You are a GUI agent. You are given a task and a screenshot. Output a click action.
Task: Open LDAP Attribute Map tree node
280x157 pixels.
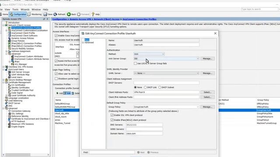pyautogui.click(x=21, y=75)
